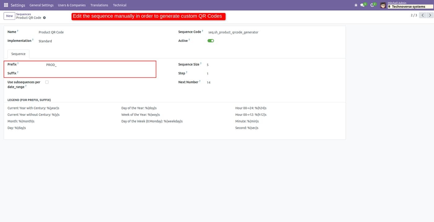Go to previous record arrow
The width and height of the screenshot is (434, 222).
coord(423,15)
